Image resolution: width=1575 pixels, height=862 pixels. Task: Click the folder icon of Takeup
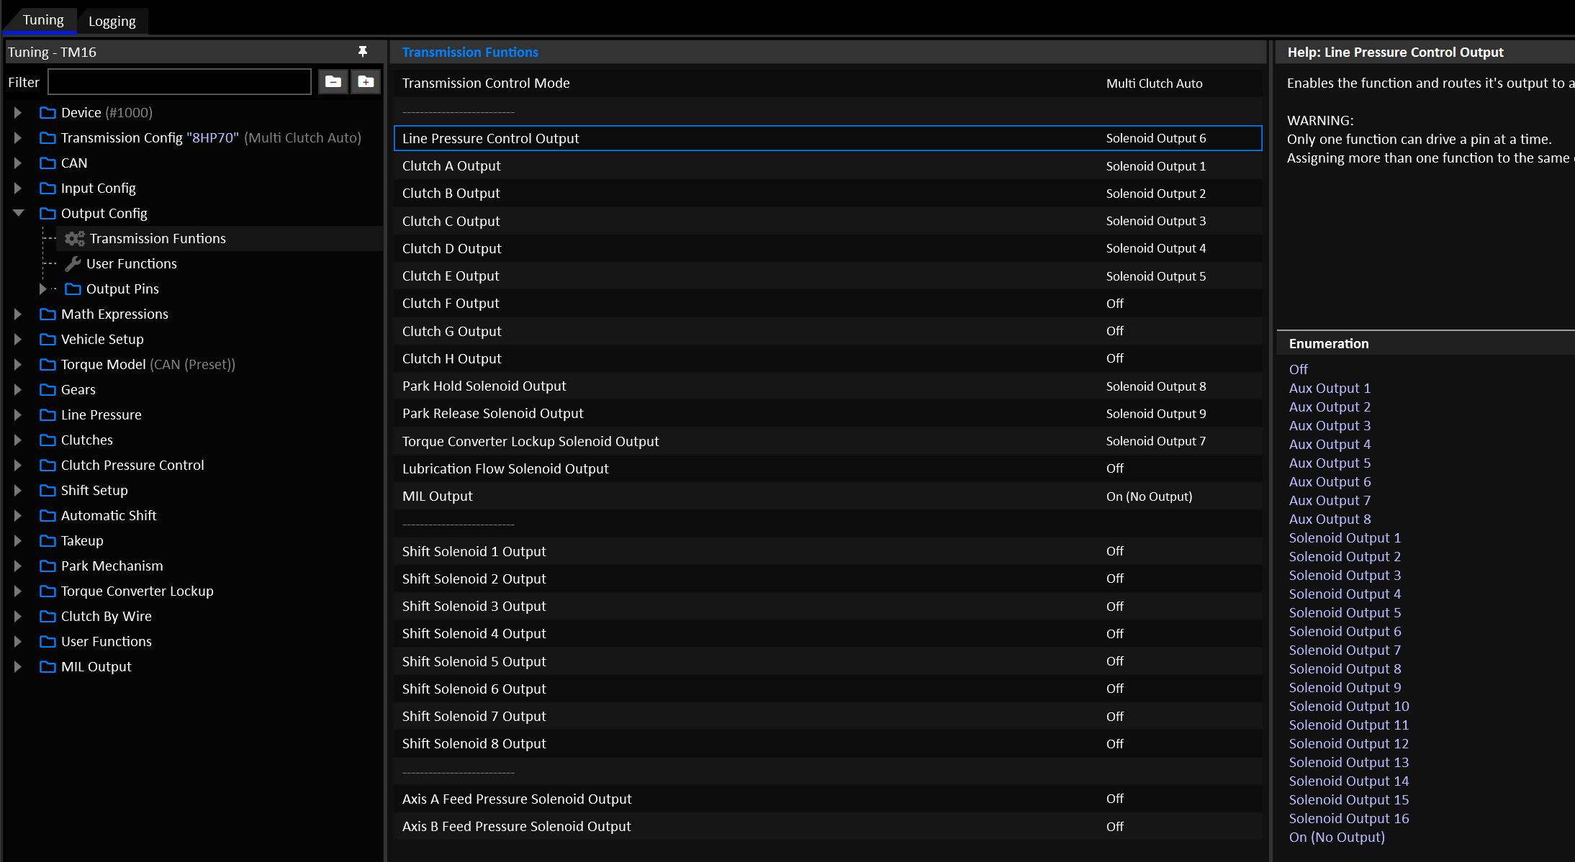[x=48, y=540]
